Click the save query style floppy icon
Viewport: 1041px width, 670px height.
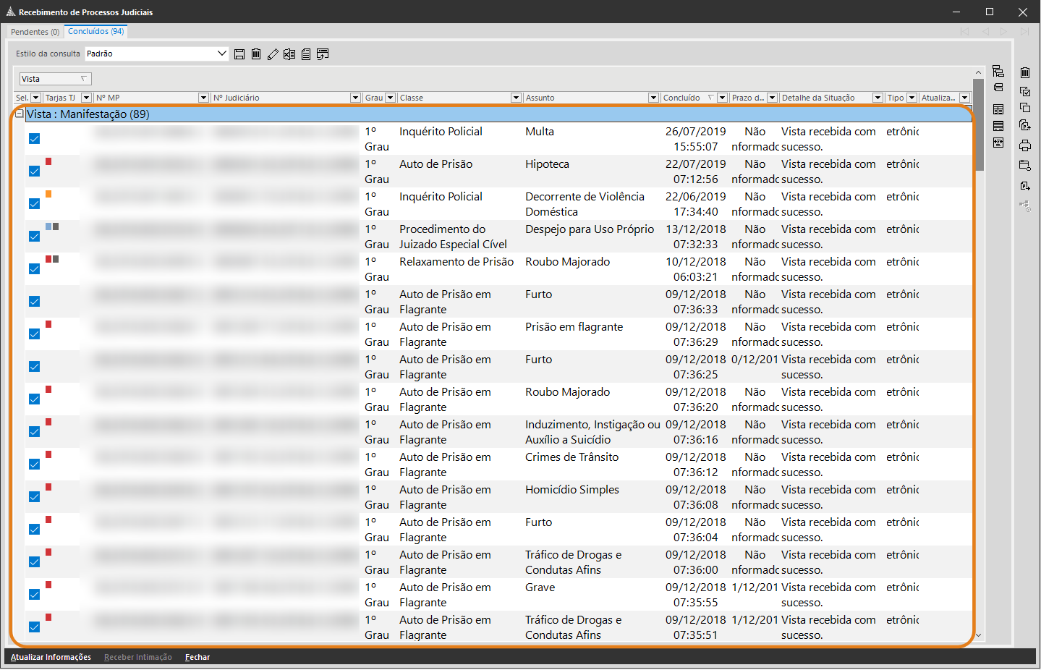pos(239,54)
